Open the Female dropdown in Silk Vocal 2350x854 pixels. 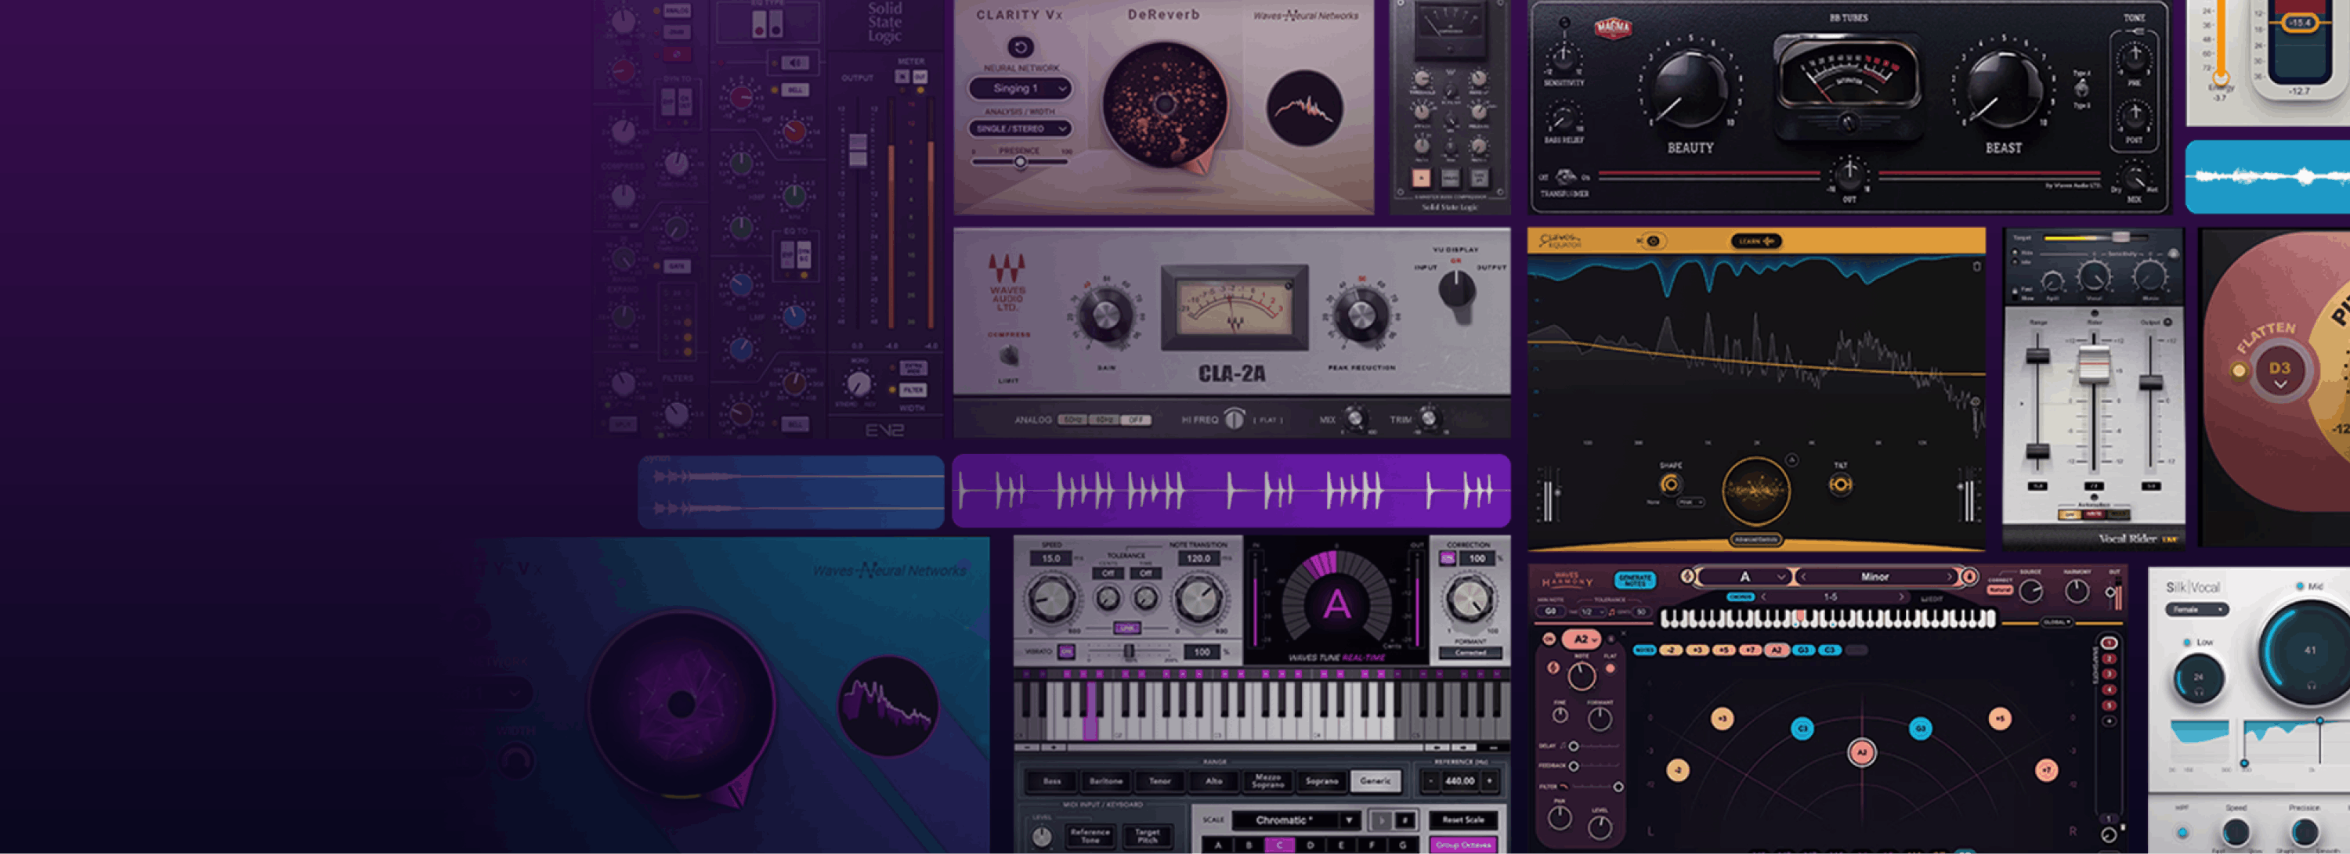(x=2198, y=610)
